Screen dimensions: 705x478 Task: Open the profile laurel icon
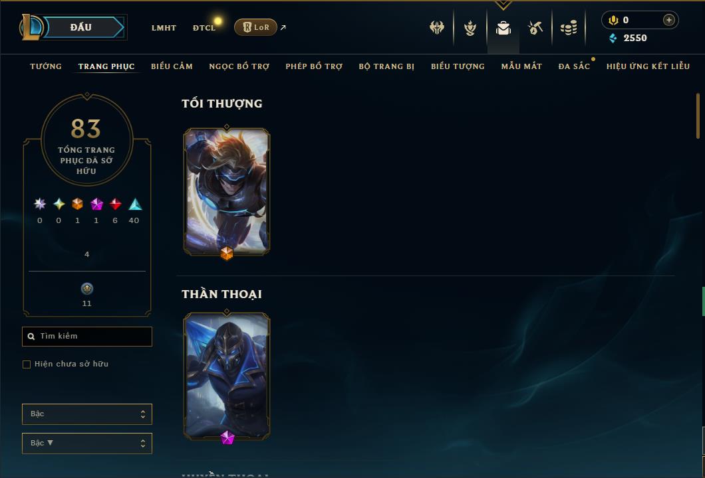[x=470, y=28]
